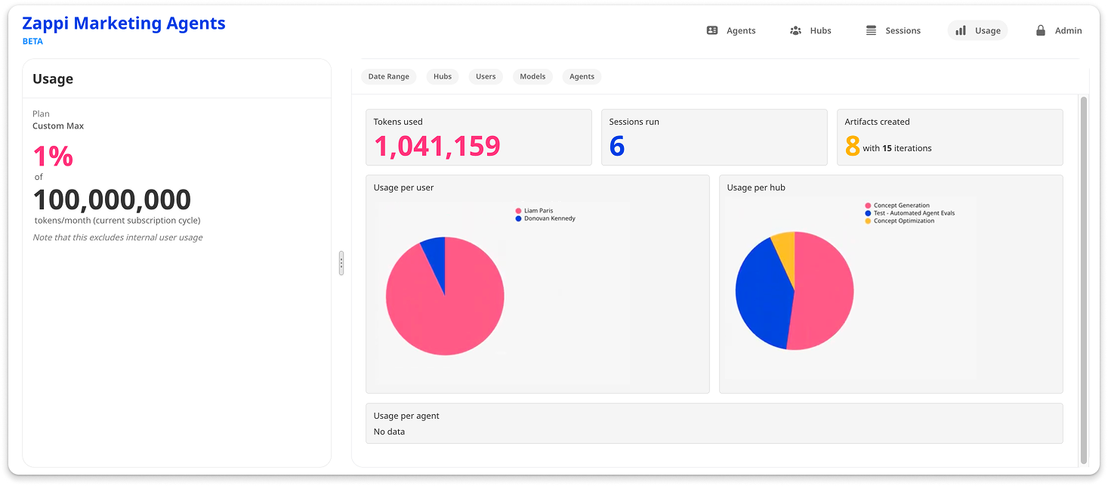This screenshot has height=486, width=1108.
Task: Click the Artifacts created value 8
Action: pos(852,147)
